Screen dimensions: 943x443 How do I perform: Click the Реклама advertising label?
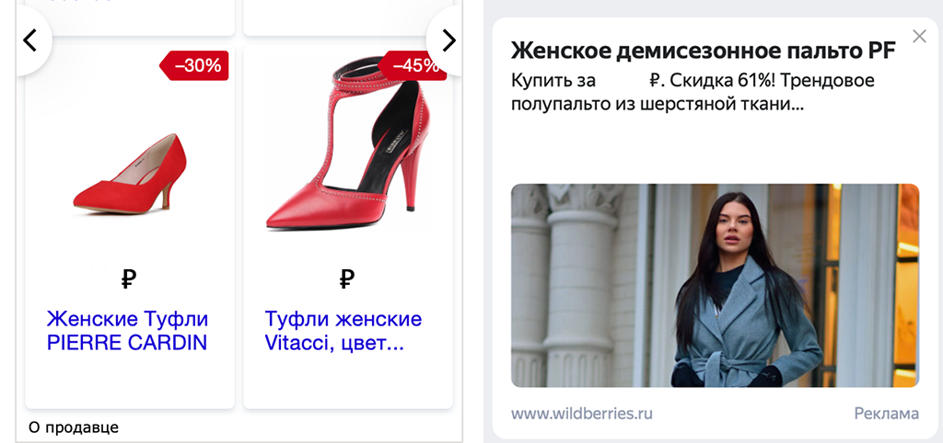coord(887,413)
